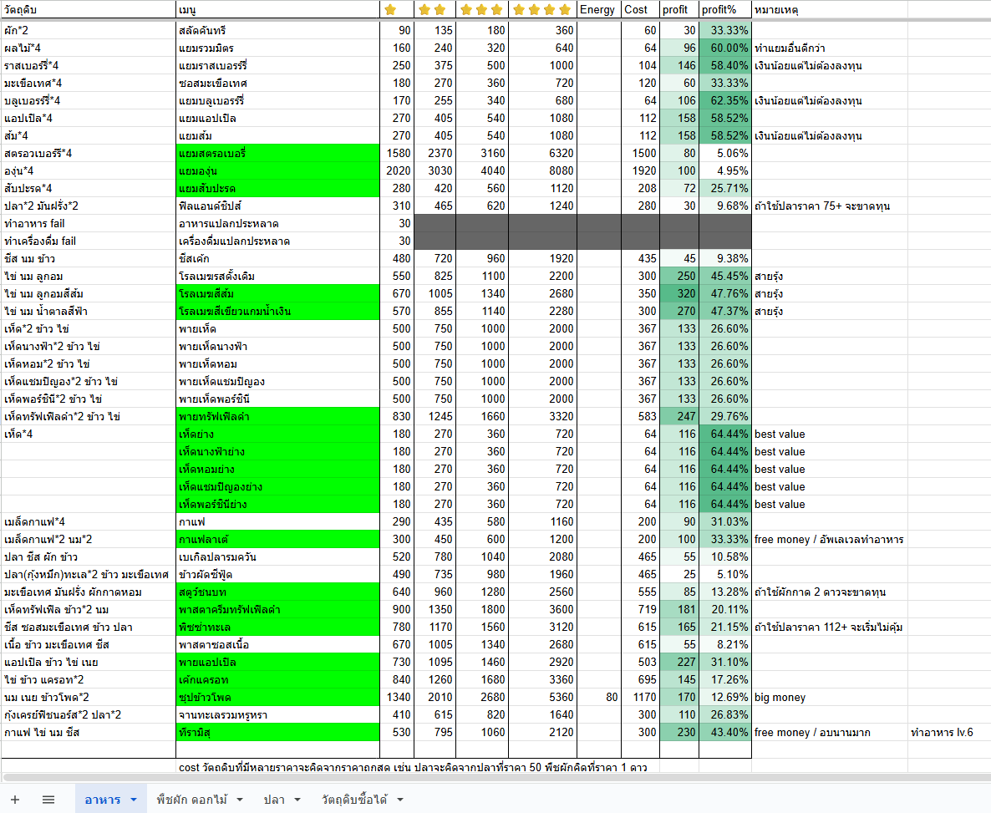Open the all sheets list icon

point(48,799)
